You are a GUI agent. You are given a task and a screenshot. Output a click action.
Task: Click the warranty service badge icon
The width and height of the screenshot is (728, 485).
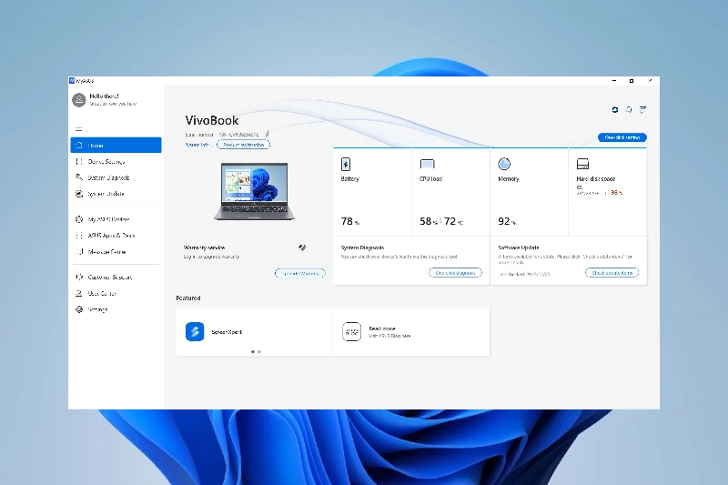point(302,248)
